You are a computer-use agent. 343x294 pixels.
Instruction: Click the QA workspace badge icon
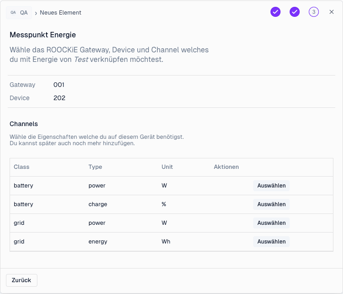[x=13, y=13]
